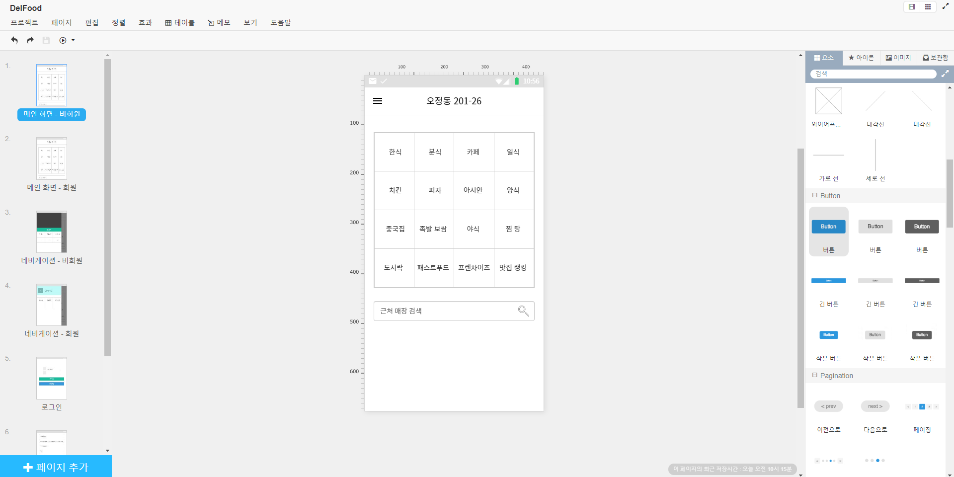Select the numbered paging (페이징) element
Viewport: 954px width, 477px height.
pyautogui.click(x=922, y=406)
